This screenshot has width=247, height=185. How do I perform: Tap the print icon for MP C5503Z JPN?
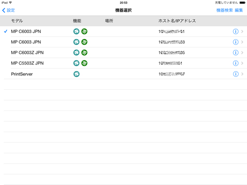coord(76,63)
